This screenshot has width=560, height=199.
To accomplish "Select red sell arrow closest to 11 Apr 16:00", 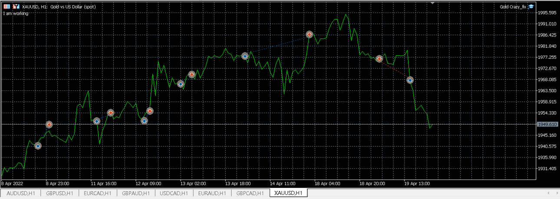I will (111, 113).
